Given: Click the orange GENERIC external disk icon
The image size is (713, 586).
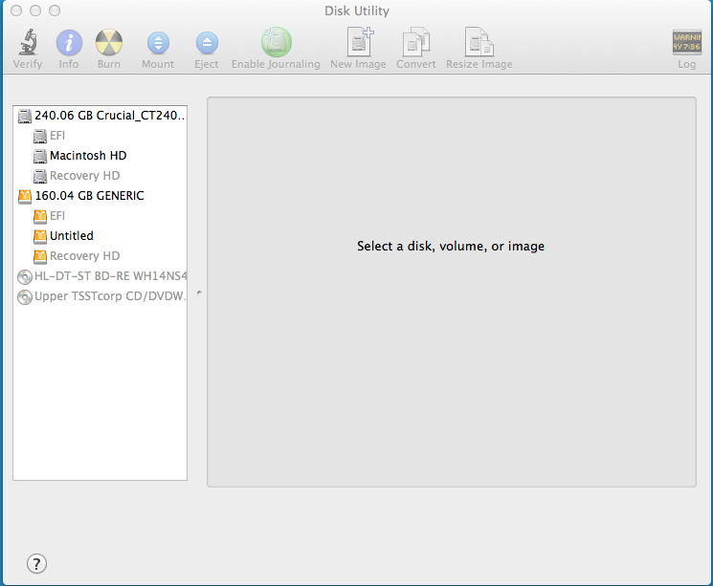Looking at the screenshot, I should [x=25, y=196].
